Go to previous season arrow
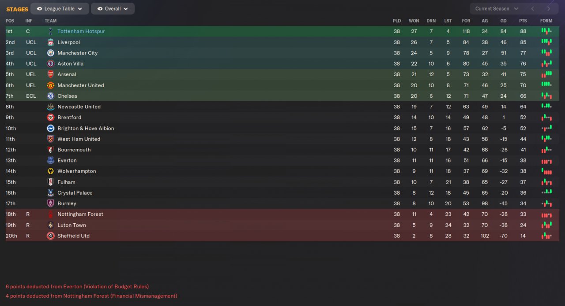Image resolution: width=565 pixels, height=306 pixels. [x=533, y=9]
